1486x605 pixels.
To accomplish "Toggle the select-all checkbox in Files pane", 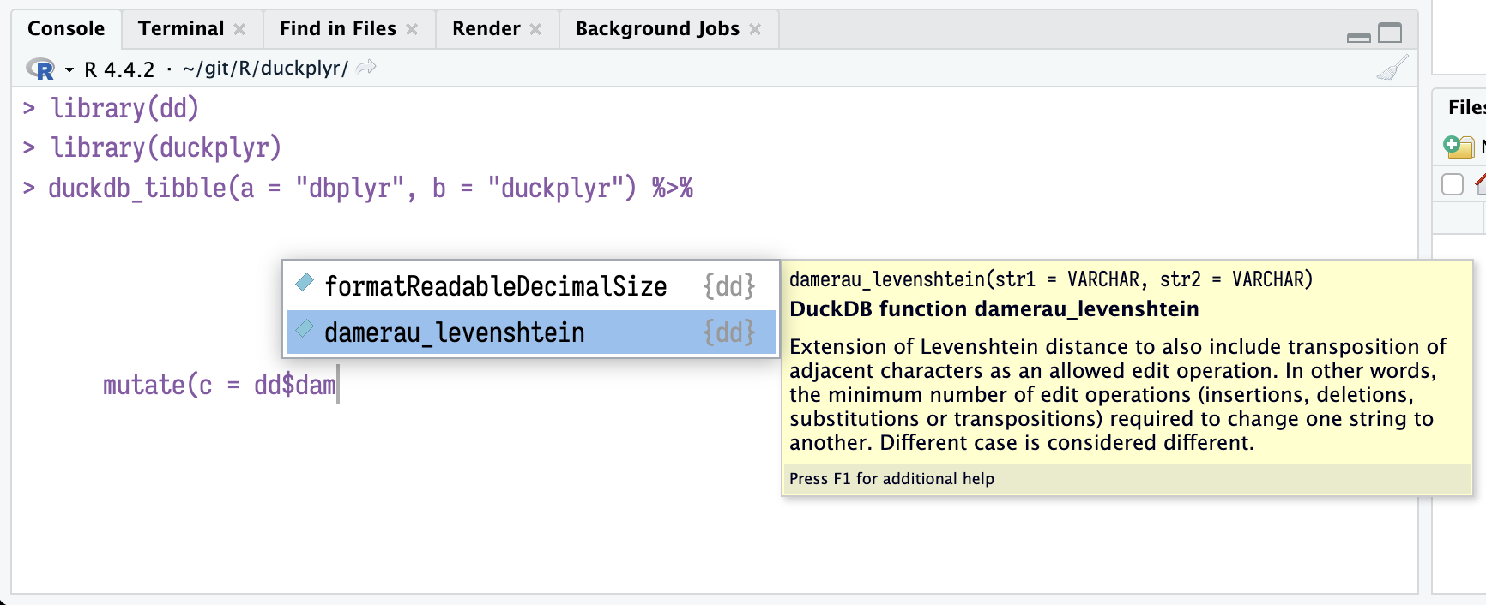I will pos(1452,184).
